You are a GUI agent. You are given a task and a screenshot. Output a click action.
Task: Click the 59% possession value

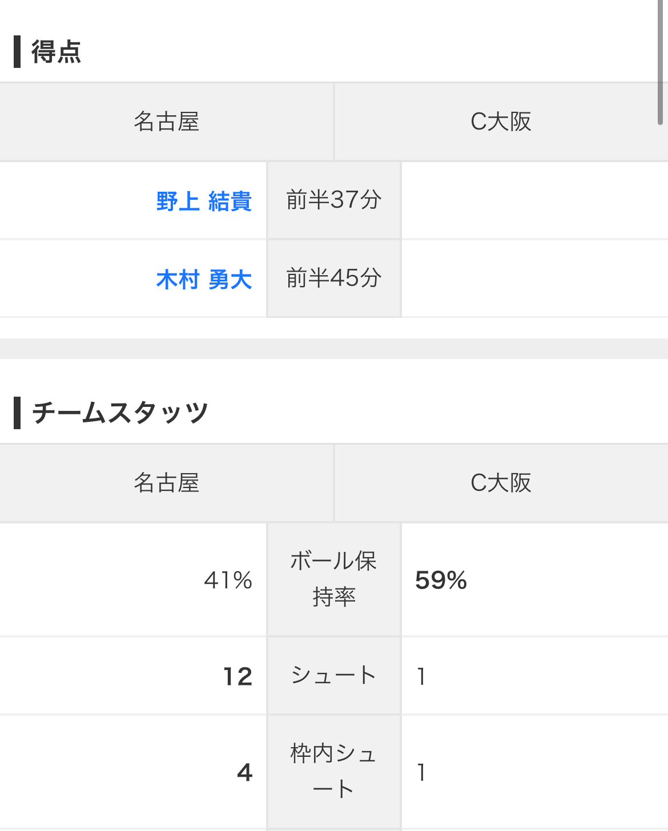[441, 580]
